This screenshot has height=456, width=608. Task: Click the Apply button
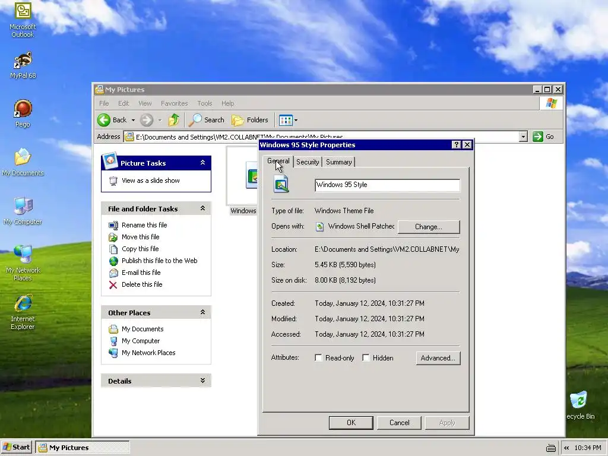(x=447, y=423)
